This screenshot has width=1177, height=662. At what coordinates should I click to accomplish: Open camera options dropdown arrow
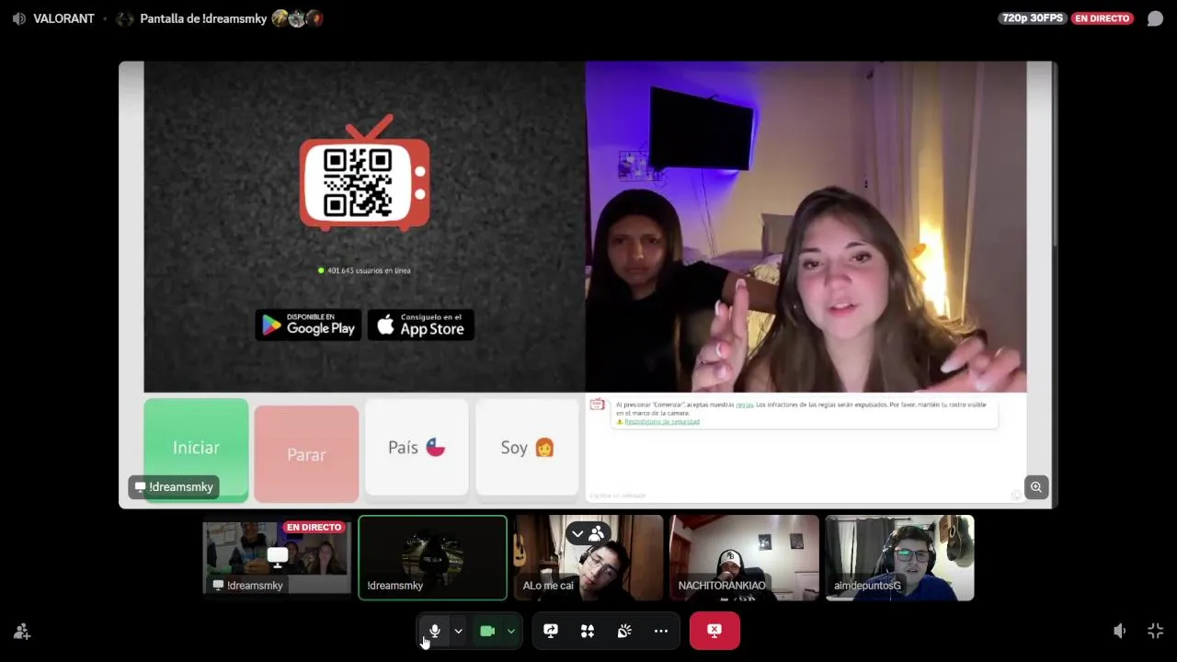[511, 631]
